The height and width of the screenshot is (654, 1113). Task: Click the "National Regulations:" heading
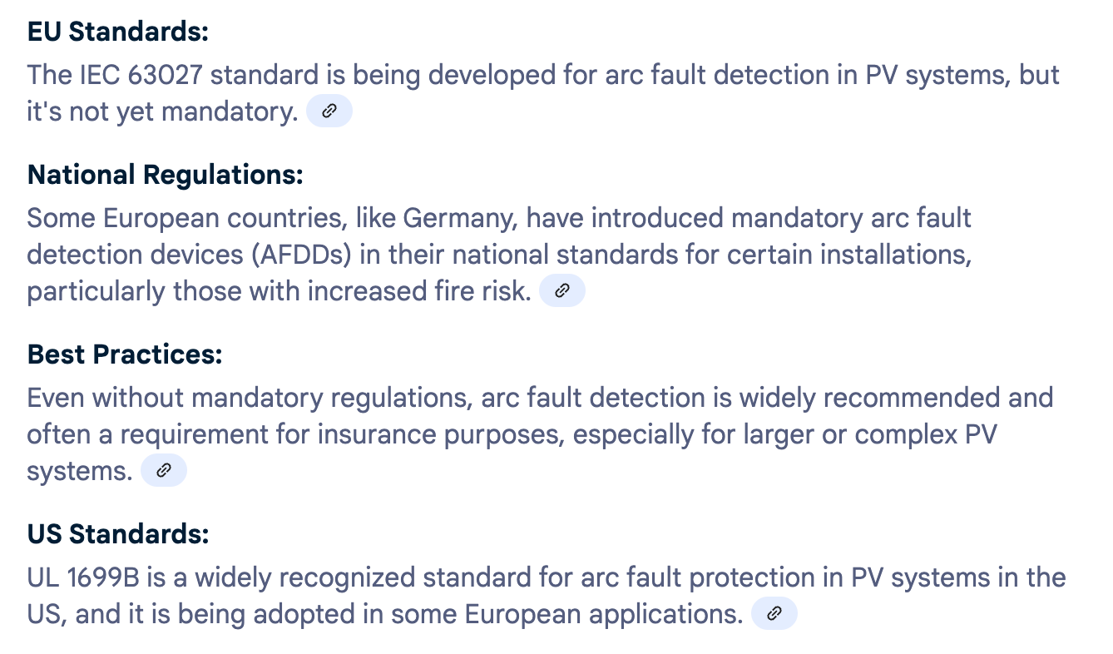[x=165, y=175]
